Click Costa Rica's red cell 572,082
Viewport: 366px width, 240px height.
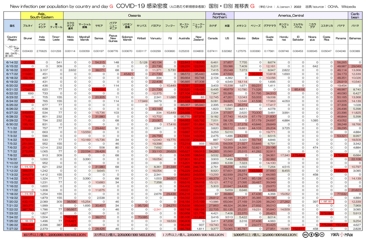click(326, 213)
